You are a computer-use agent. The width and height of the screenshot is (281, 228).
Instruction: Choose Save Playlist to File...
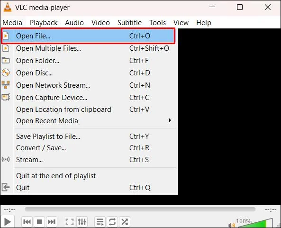(89, 137)
